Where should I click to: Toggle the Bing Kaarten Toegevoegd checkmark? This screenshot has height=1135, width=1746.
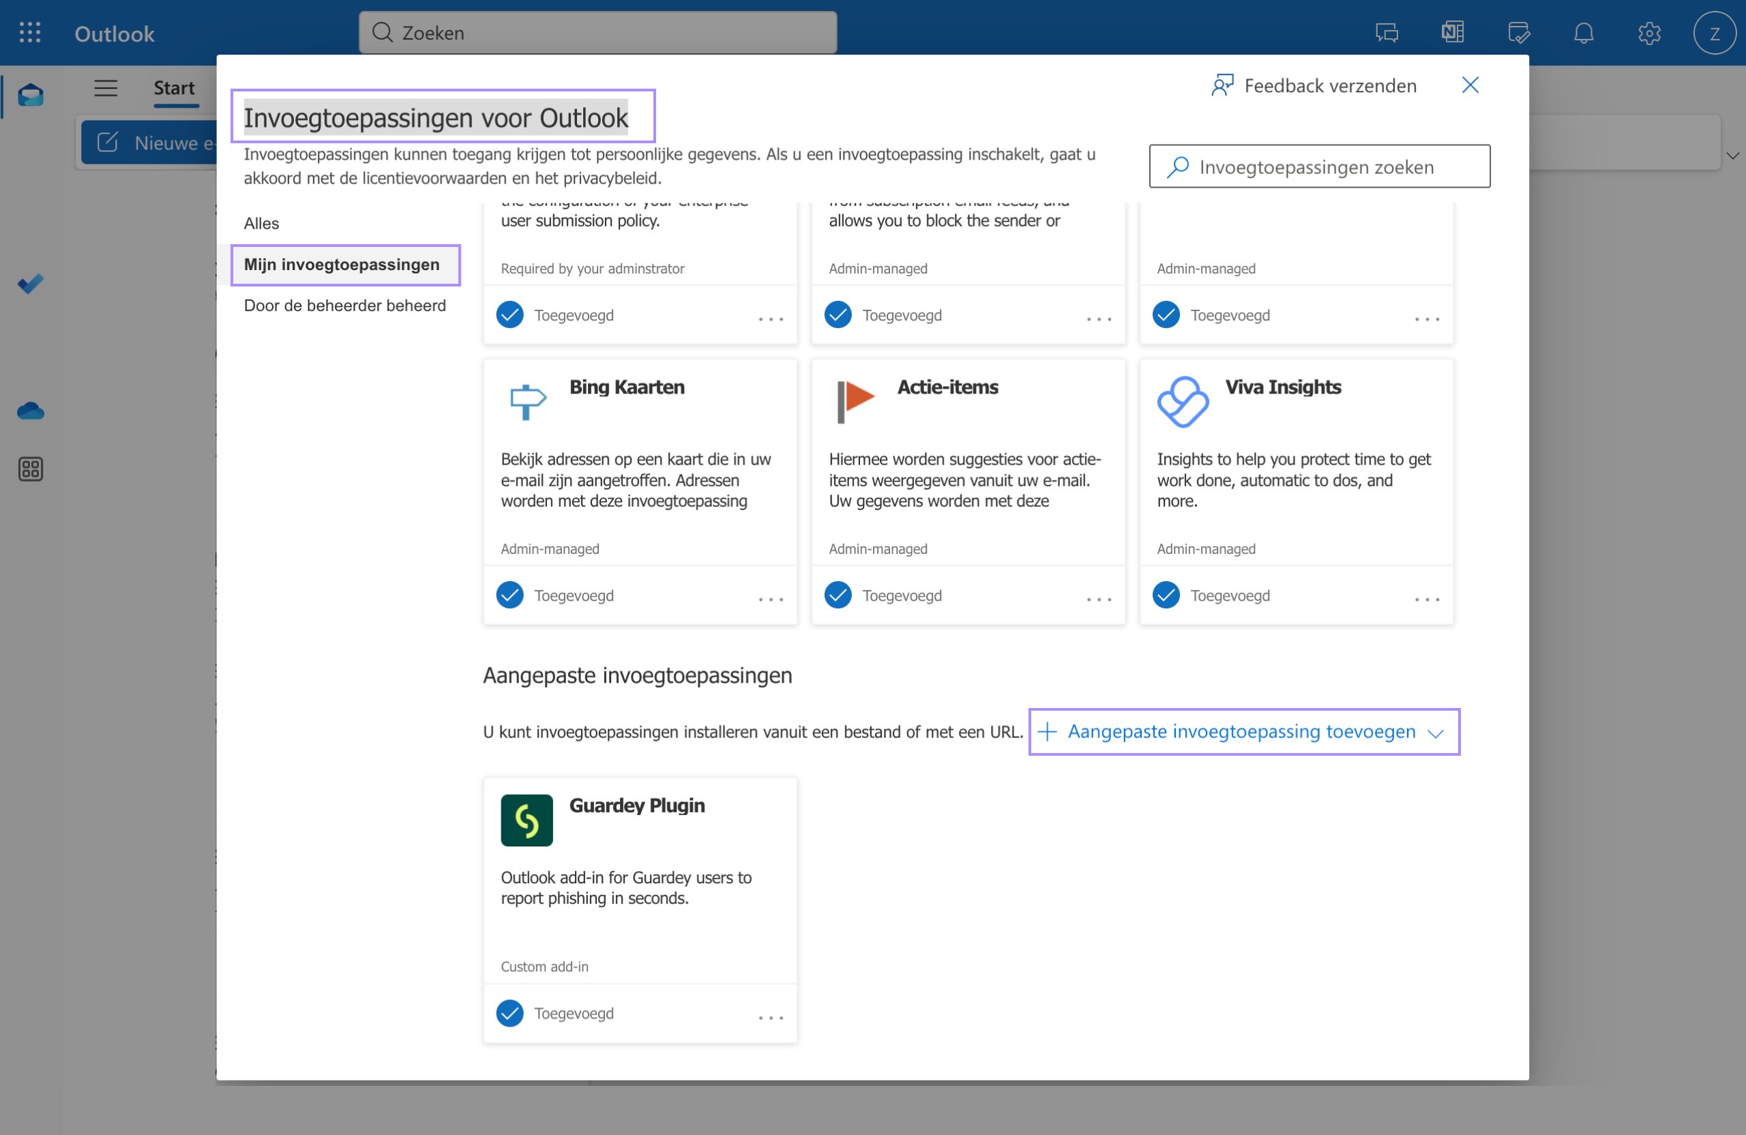point(510,595)
